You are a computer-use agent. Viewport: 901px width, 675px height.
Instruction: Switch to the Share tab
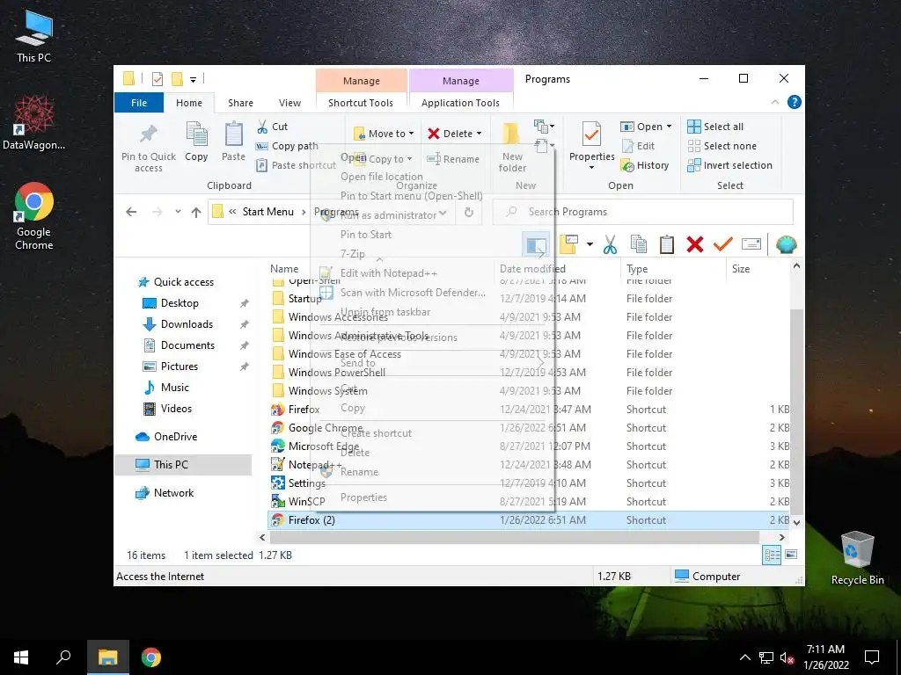pos(240,103)
